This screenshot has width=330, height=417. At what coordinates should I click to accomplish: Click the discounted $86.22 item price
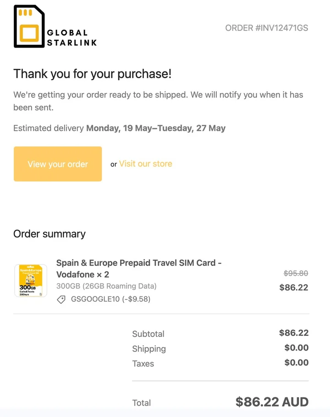point(294,288)
